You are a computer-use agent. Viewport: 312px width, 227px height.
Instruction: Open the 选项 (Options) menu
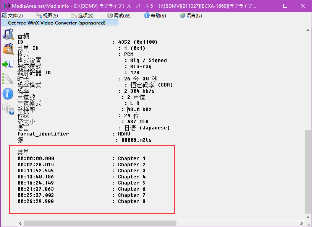click(x=82, y=16)
